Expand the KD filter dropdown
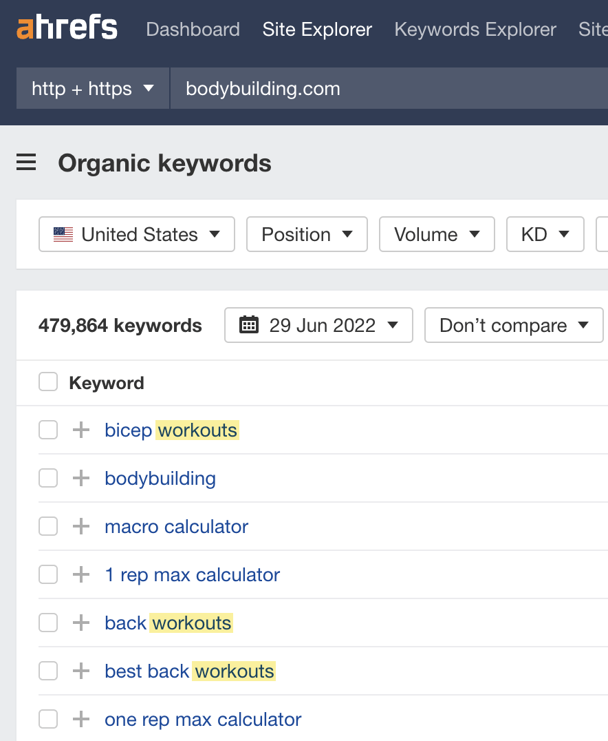 pyautogui.click(x=545, y=234)
